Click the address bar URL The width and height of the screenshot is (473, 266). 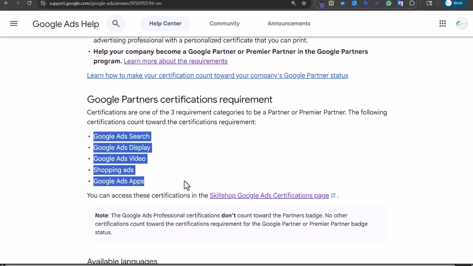[105, 3]
